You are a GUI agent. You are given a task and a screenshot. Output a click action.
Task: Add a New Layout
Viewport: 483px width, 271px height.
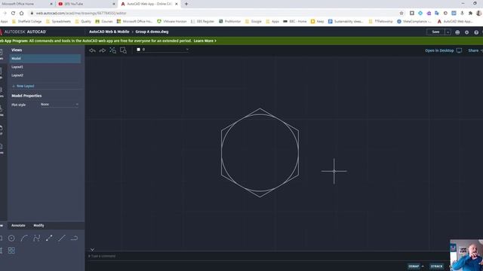23,86
